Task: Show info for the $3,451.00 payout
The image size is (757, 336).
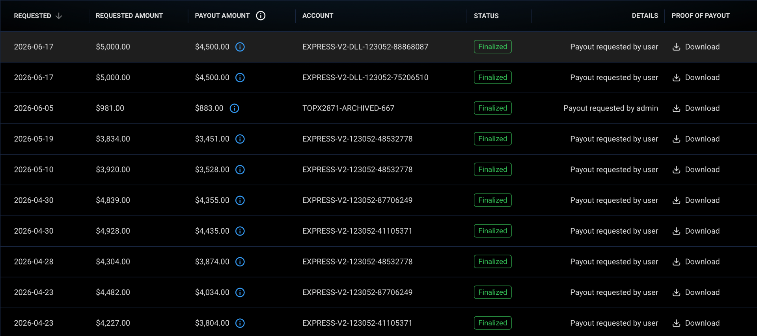Action: coord(240,139)
